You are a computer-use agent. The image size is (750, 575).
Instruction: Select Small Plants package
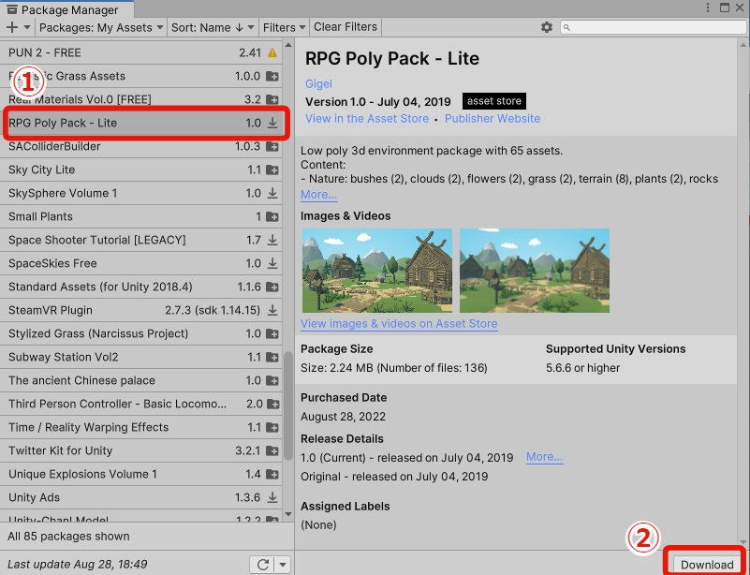click(141, 216)
